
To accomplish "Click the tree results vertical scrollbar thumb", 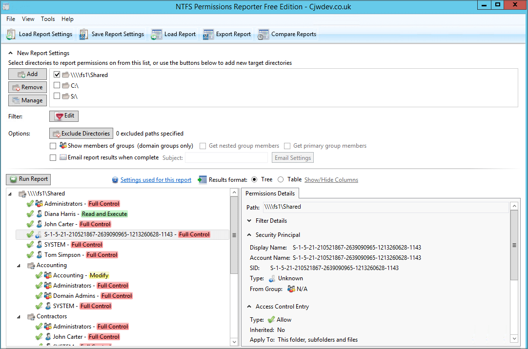I will 234,235.
